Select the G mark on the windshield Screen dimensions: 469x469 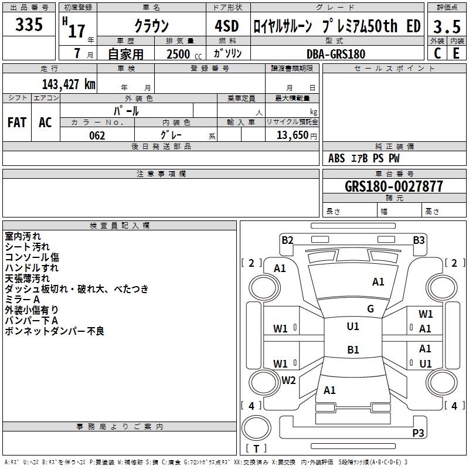371,309
